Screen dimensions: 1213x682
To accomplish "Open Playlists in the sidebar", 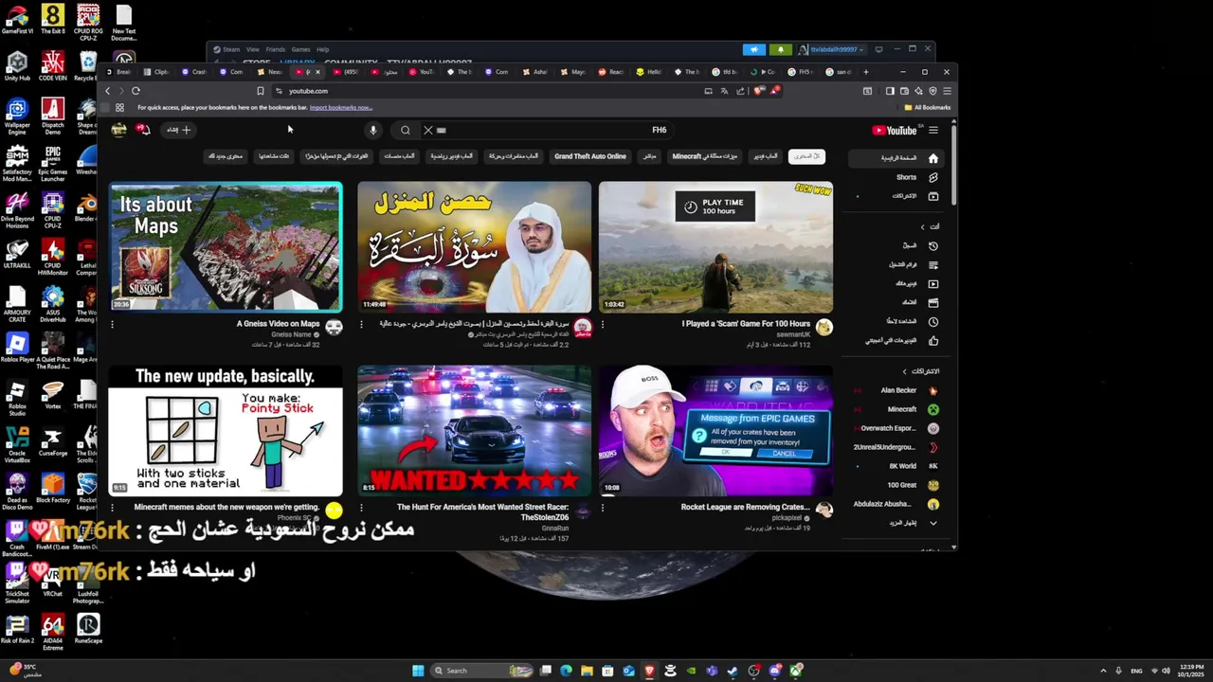I will pos(896,264).
